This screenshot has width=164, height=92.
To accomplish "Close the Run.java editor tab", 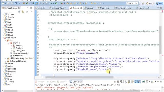I will point(81,8).
